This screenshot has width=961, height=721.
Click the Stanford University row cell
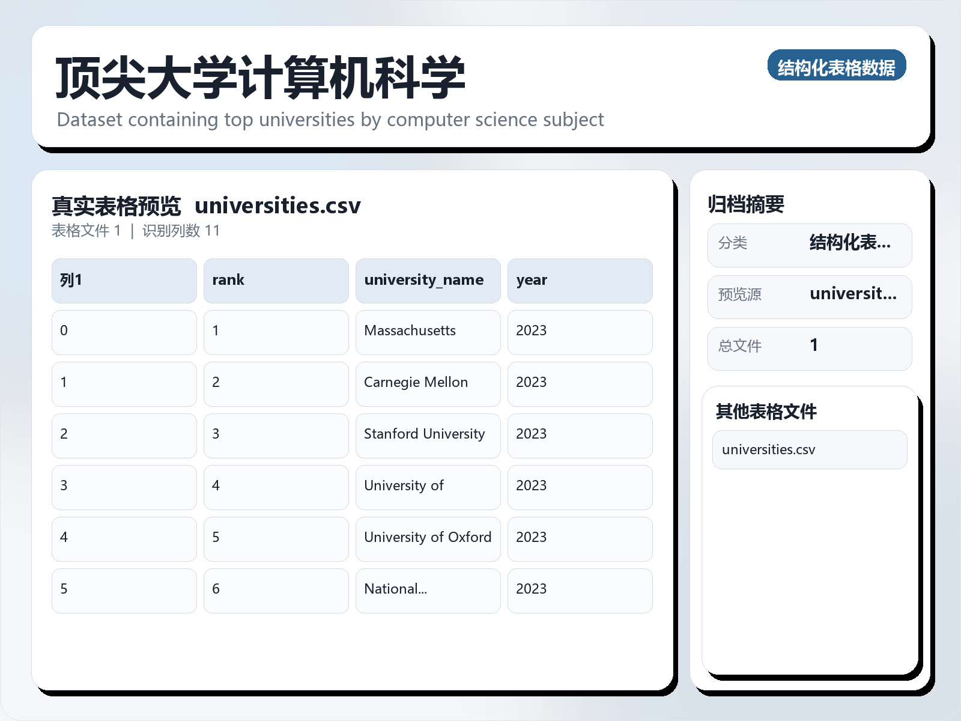(x=428, y=436)
